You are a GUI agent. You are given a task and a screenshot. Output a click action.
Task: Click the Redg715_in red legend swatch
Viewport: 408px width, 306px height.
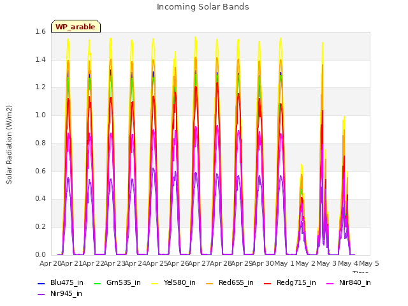click(268, 283)
